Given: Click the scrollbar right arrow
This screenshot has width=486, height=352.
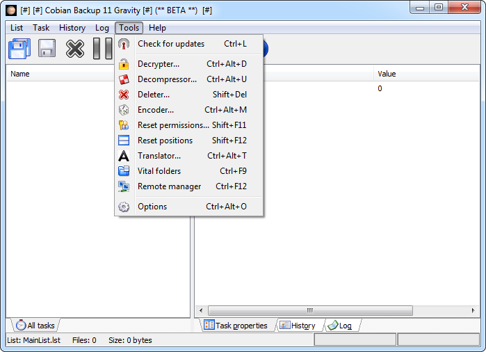Looking at the screenshot, I should point(473,310).
